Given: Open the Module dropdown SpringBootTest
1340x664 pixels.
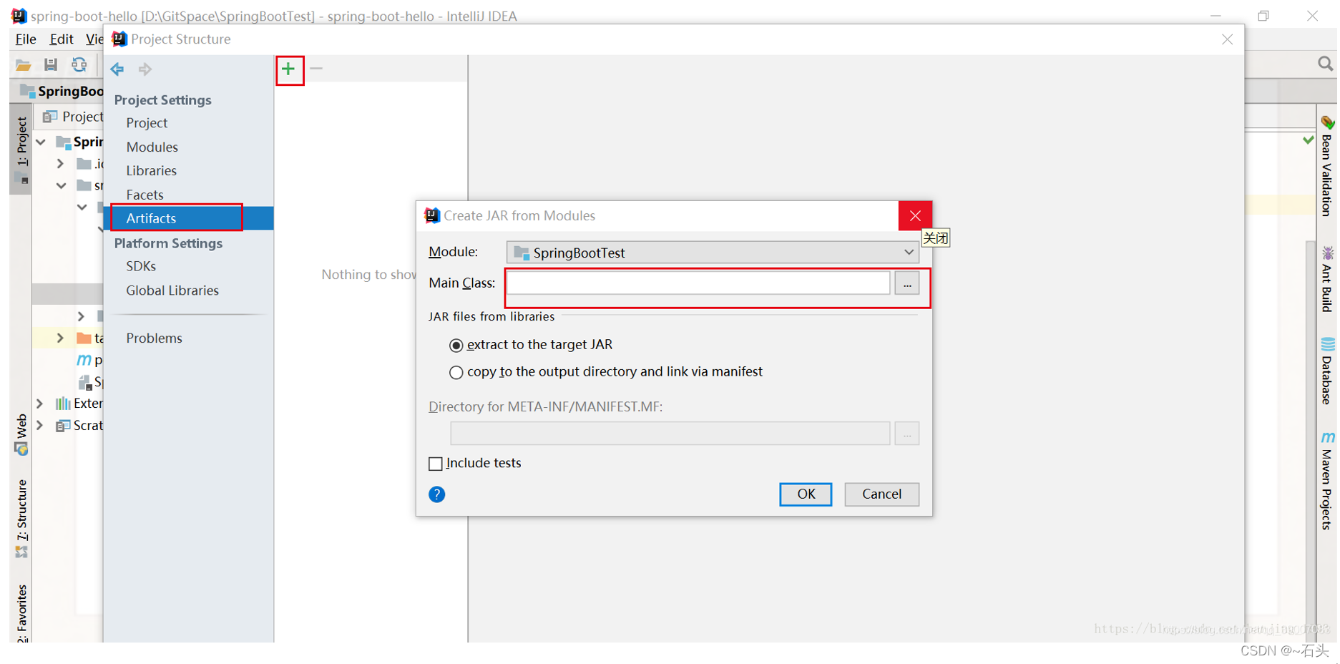Looking at the screenshot, I should coord(713,253).
